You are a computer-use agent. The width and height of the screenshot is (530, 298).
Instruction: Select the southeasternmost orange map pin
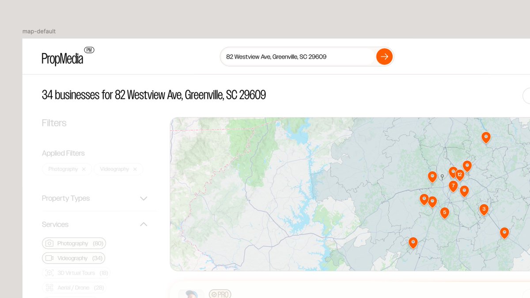[x=504, y=233]
